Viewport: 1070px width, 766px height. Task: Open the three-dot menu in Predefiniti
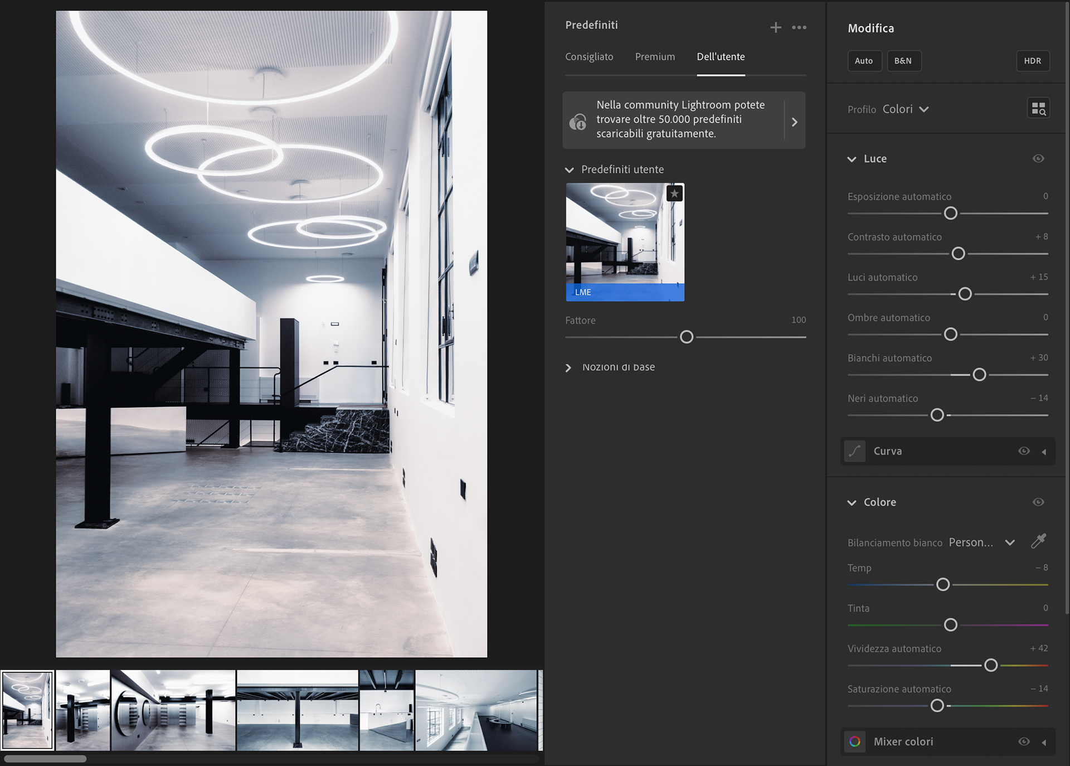(799, 27)
